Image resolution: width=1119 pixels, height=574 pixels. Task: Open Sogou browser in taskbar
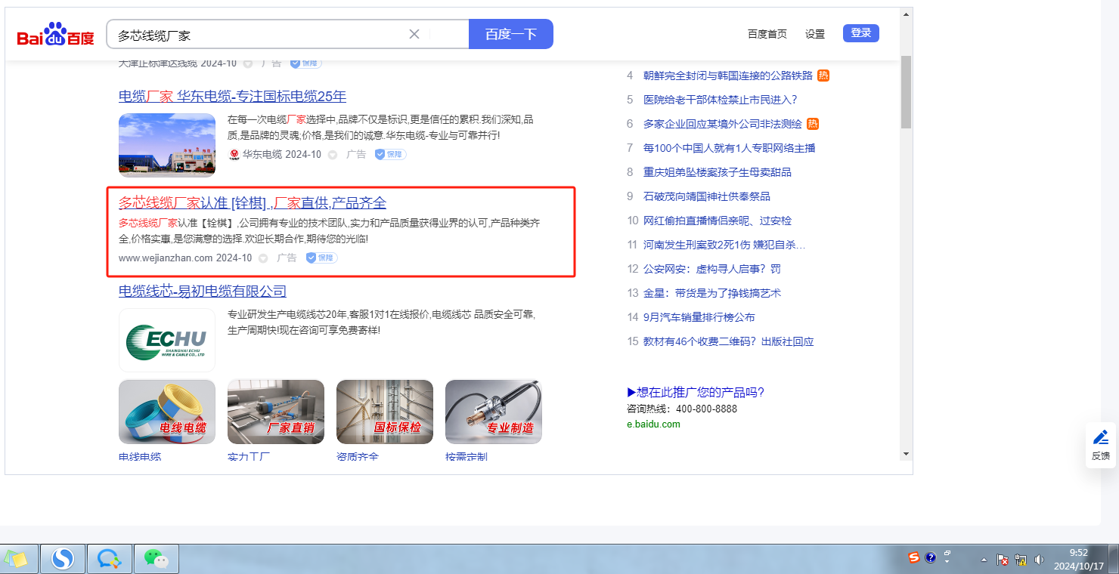tap(63, 559)
